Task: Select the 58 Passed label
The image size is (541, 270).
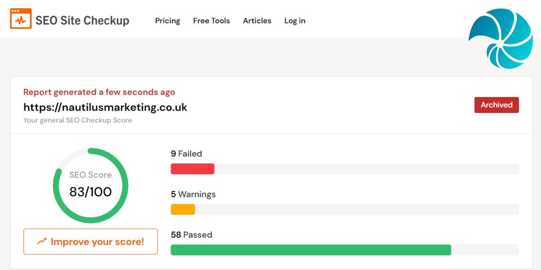Action: coord(191,235)
